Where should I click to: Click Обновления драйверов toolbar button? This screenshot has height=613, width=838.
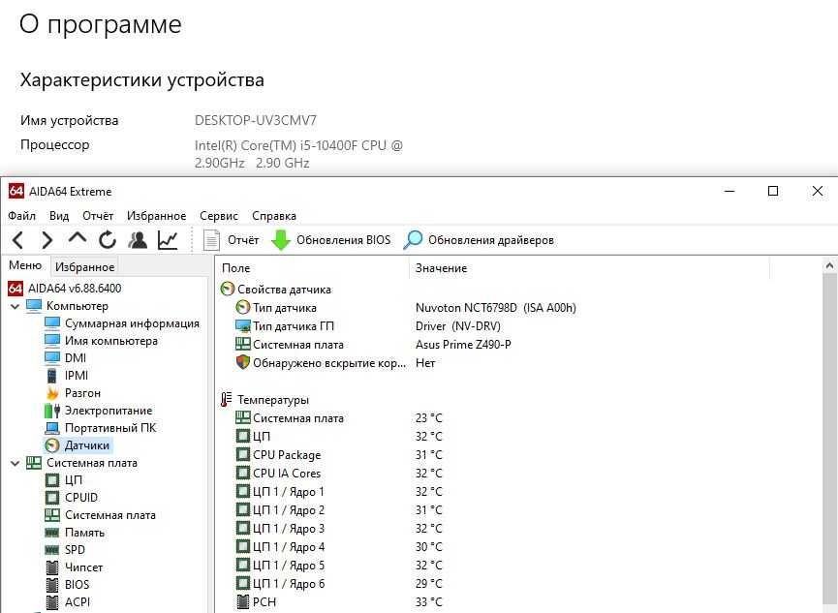click(x=479, y=240)
